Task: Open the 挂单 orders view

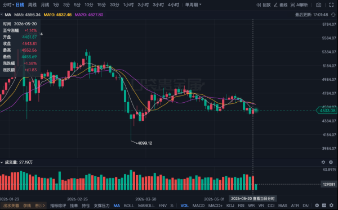Action: 74,206
